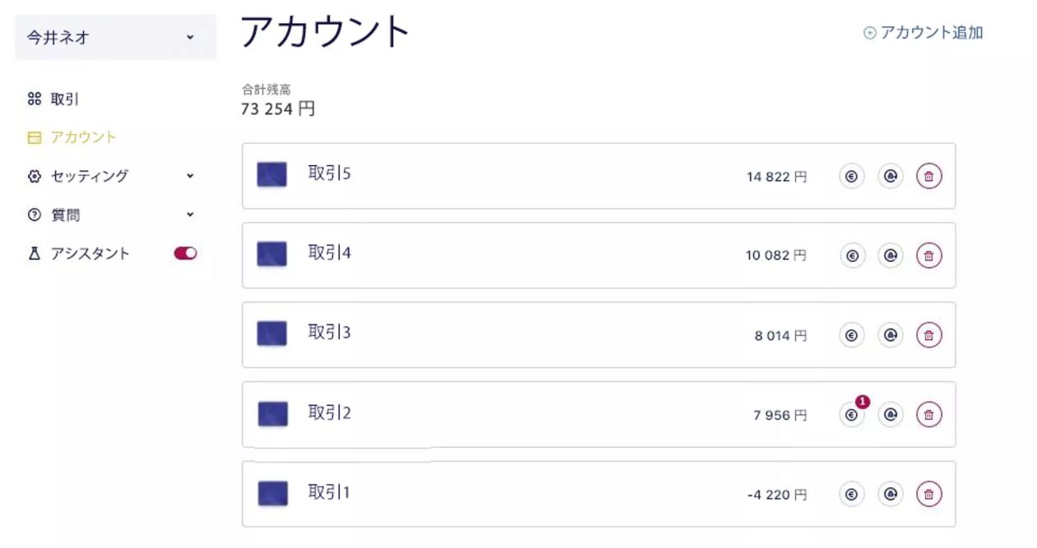Go to 取引 in the sidebar
Screen dimensions: 1037x548
click(64, 99)
